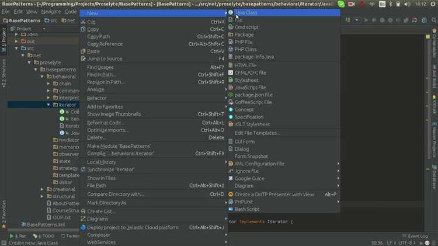The height and width of the screenshot is (246, 438).
Task: Click the clock showing 18:12
Action: 420,4
